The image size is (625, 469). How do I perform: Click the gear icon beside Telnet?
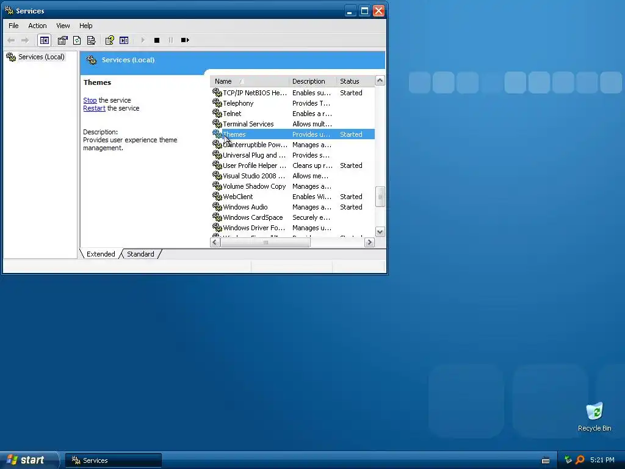click(217, 113)
